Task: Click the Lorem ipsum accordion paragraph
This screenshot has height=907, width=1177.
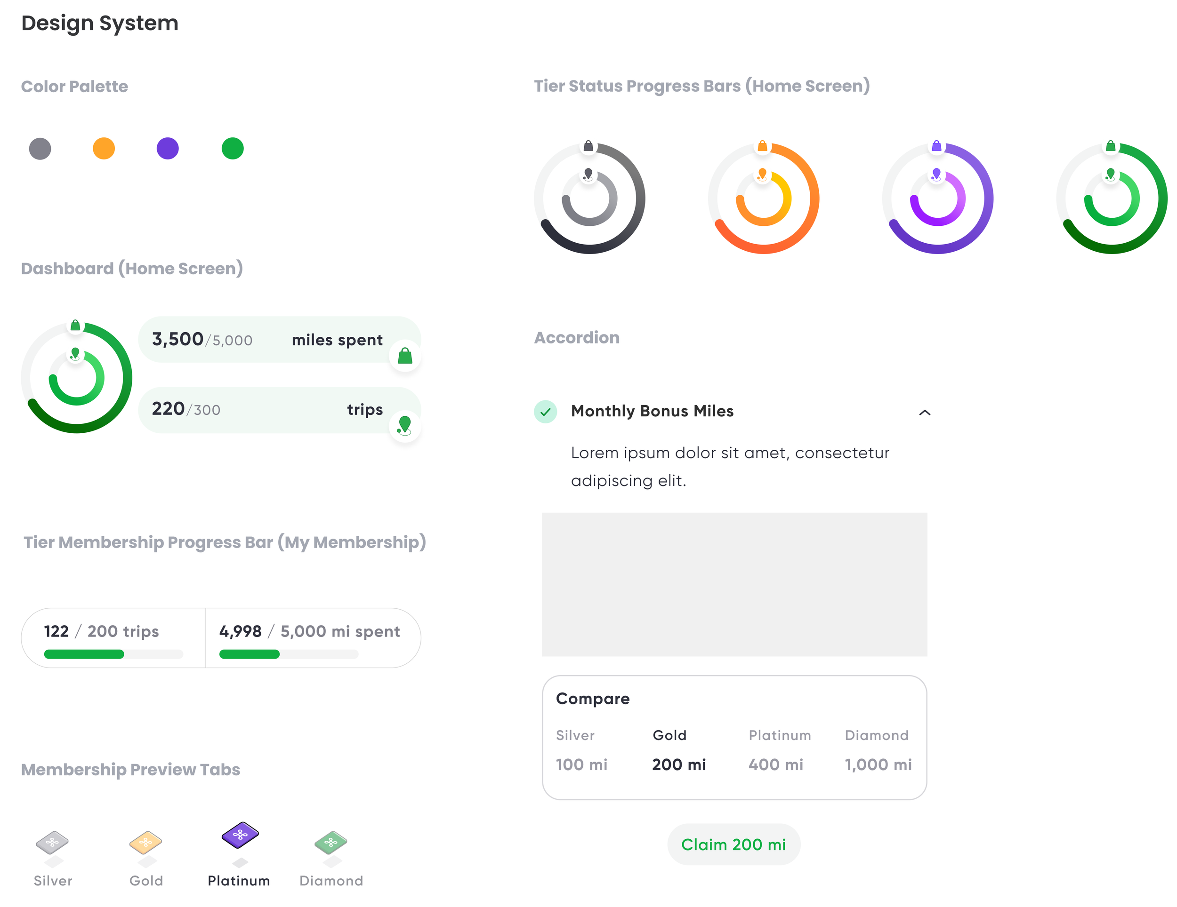Action: coord(730,466)
